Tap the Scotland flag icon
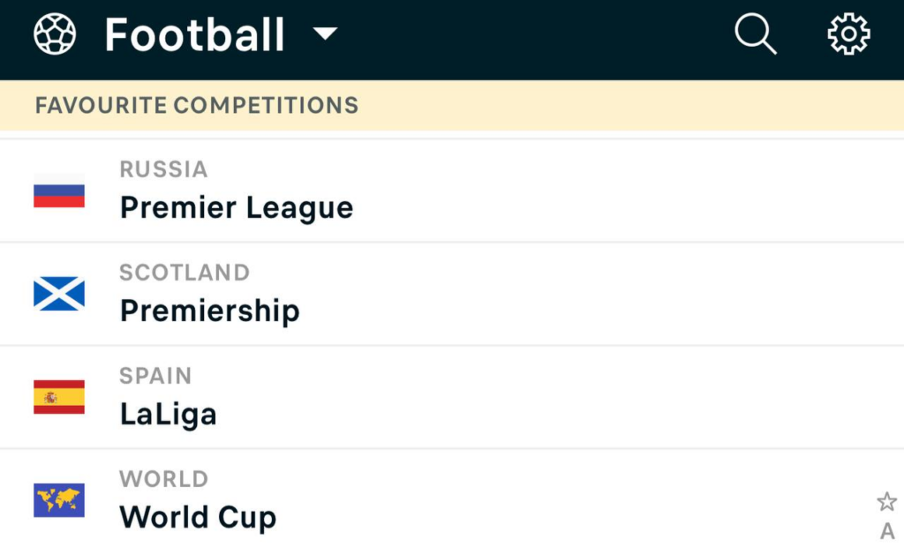Screen dimensions: 904x547 59,294
